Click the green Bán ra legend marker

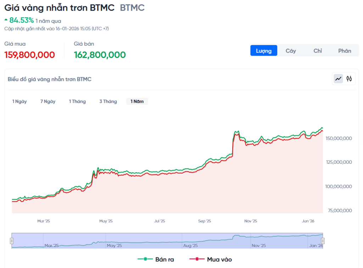[145, 259]
